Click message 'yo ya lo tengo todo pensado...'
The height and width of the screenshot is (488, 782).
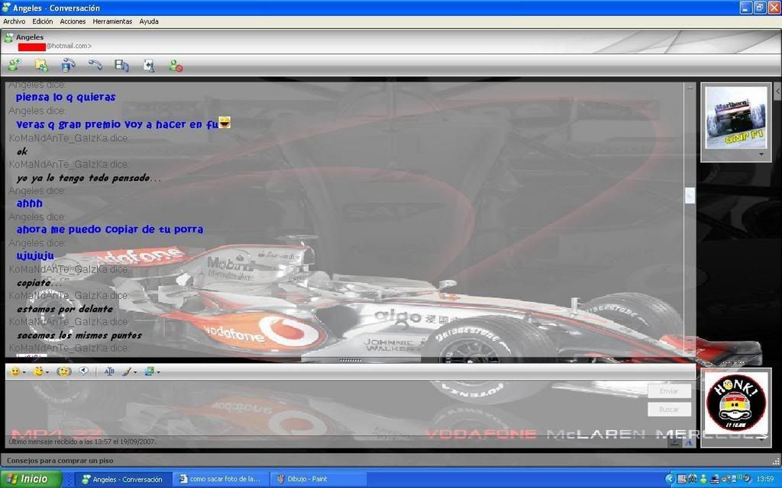point(89,178)
